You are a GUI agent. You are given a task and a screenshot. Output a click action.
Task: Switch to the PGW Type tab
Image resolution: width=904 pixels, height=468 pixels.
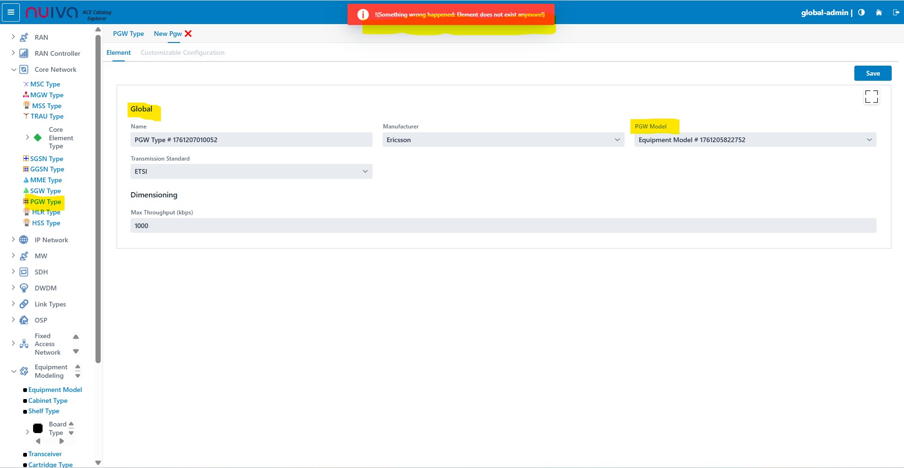[128, 34]
